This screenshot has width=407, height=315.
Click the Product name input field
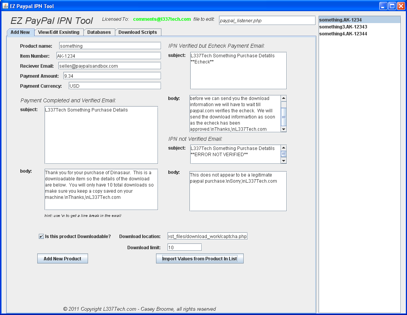point(110,46)
